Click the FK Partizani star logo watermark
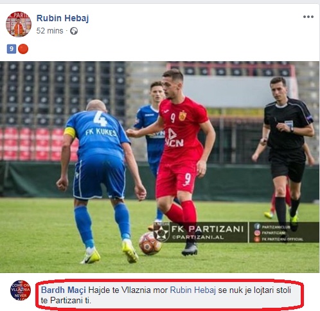 pyautogui.click(x=161, y=232)
